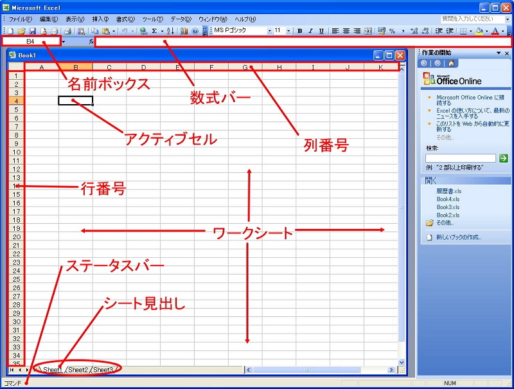Open the 挿入(I) menu

[100, 19]
